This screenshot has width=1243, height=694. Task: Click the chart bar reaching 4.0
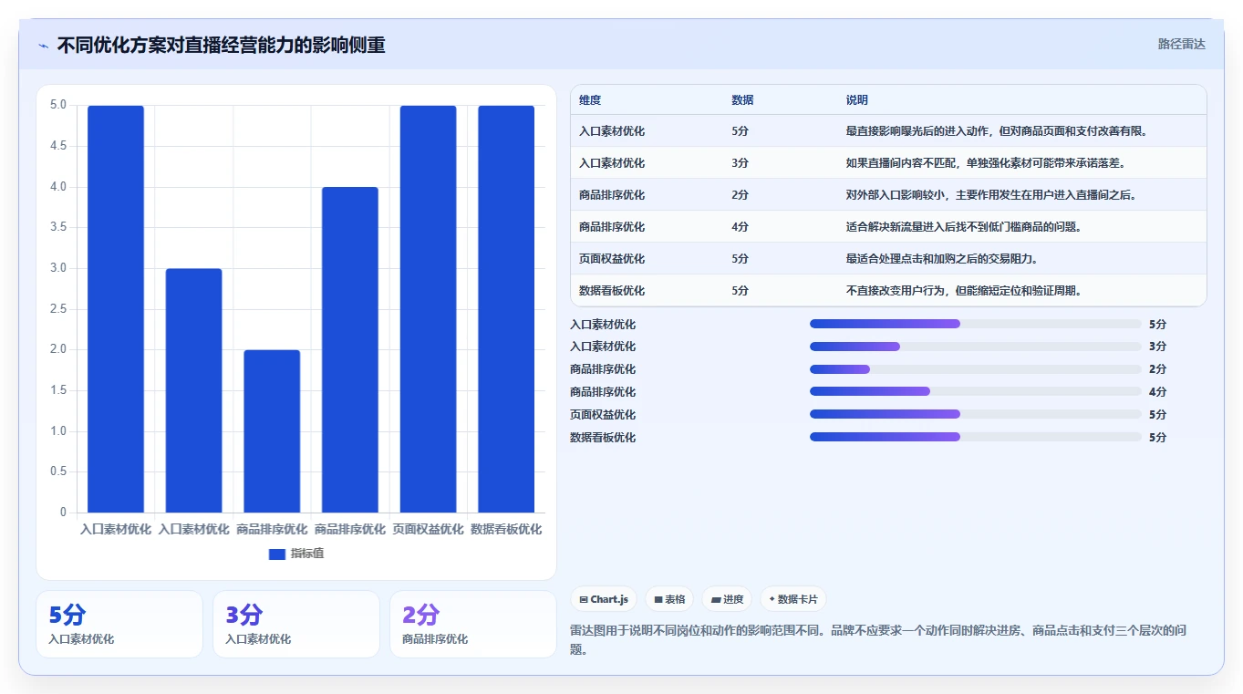(350, 349)
